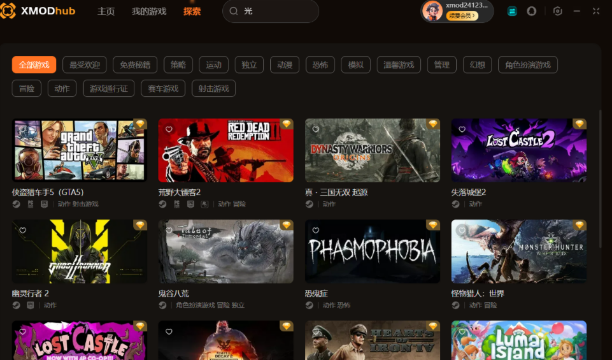Filter games by 冒险
612x360 pixels.
[x=27, y=88]
